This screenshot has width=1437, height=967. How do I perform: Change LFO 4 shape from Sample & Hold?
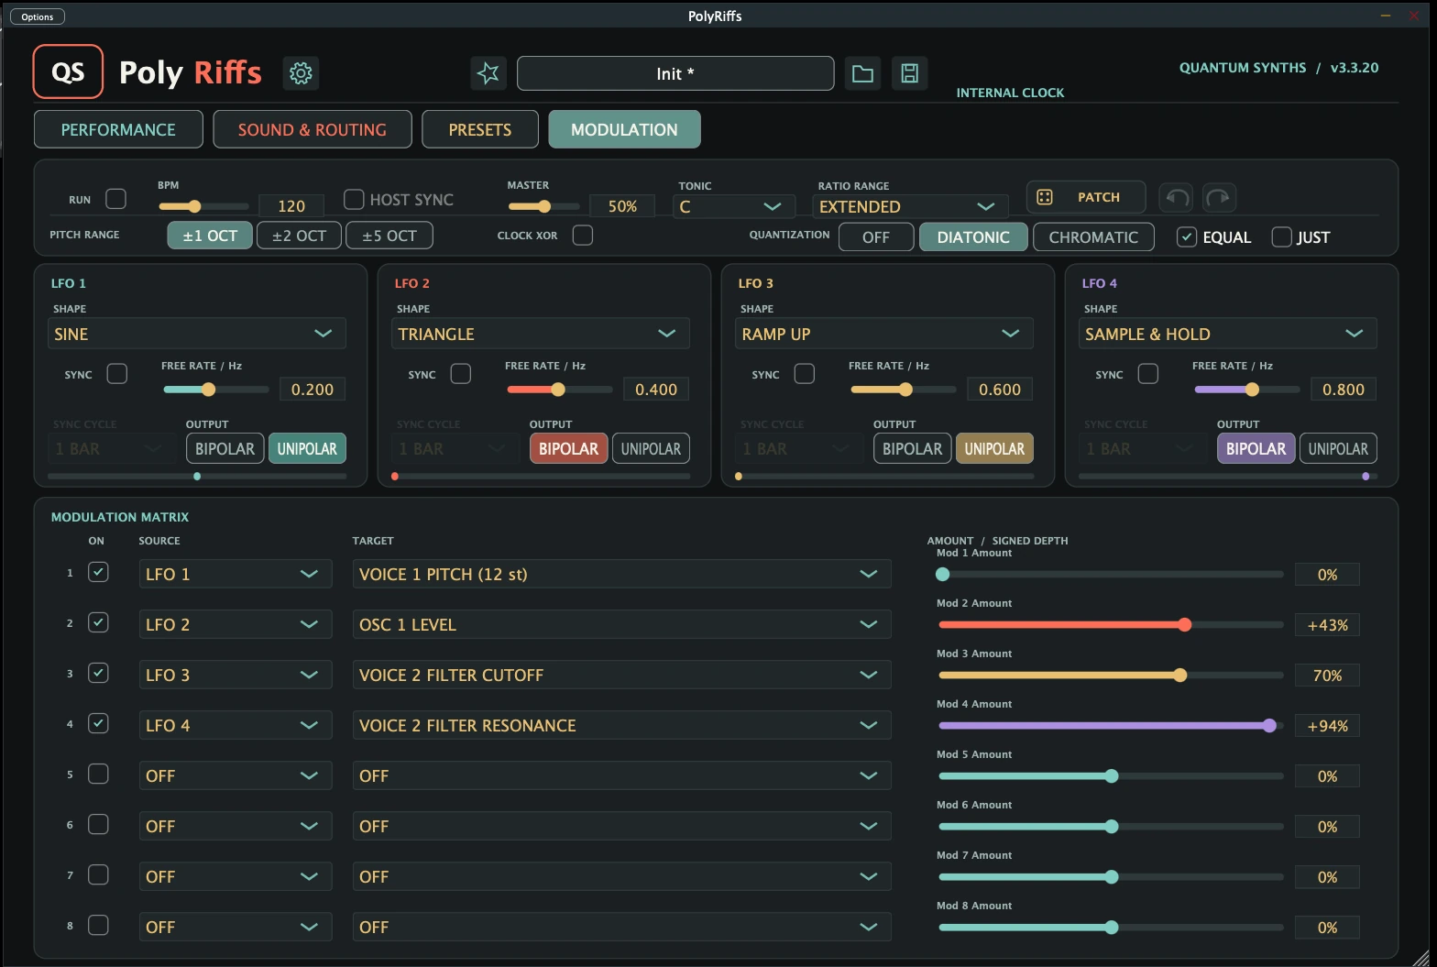(x=1228, y=334)
